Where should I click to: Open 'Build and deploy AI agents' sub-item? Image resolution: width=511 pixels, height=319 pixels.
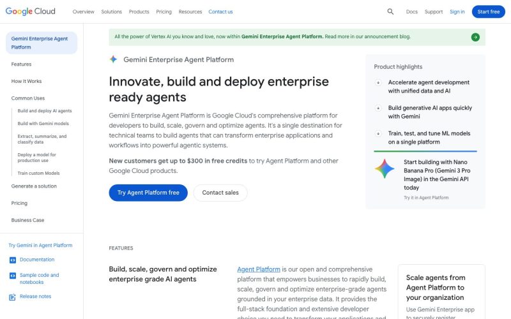[x=45, y=110]
